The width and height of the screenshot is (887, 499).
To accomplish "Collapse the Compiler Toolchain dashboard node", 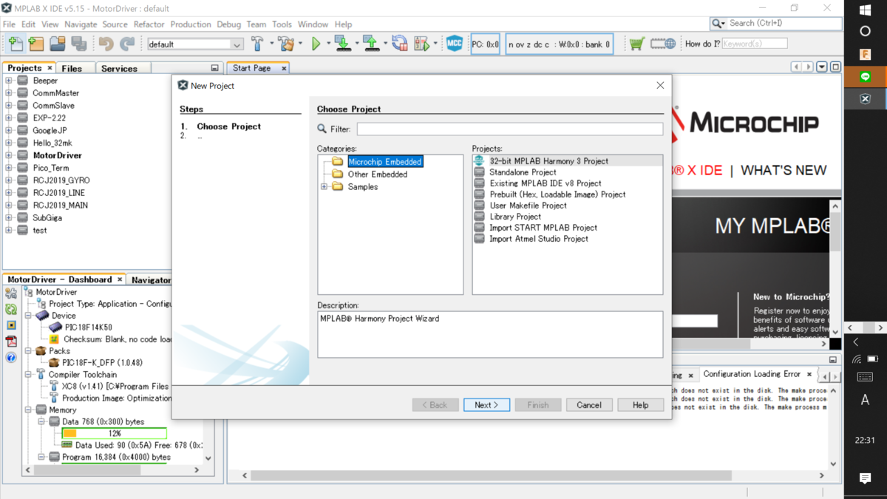I will [x=29, y=375].
